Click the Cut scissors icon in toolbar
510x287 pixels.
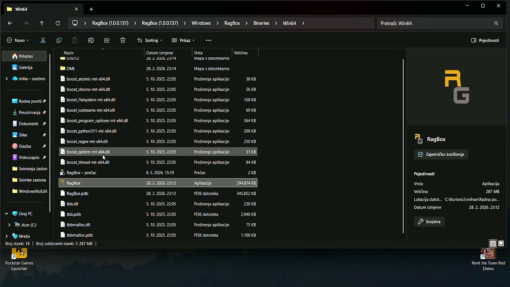tap(43, 40)
